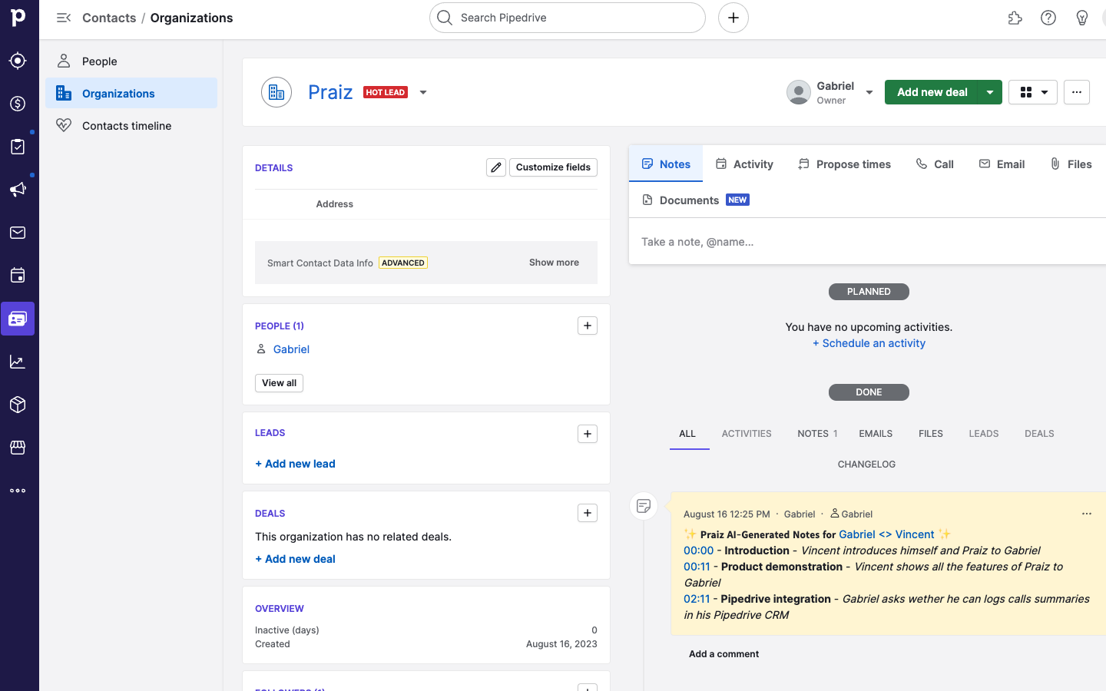The width and height of the screenshot is (1106, 691).
Task: Click Contacts in the breadcrumb
Action: click(109, 18)
